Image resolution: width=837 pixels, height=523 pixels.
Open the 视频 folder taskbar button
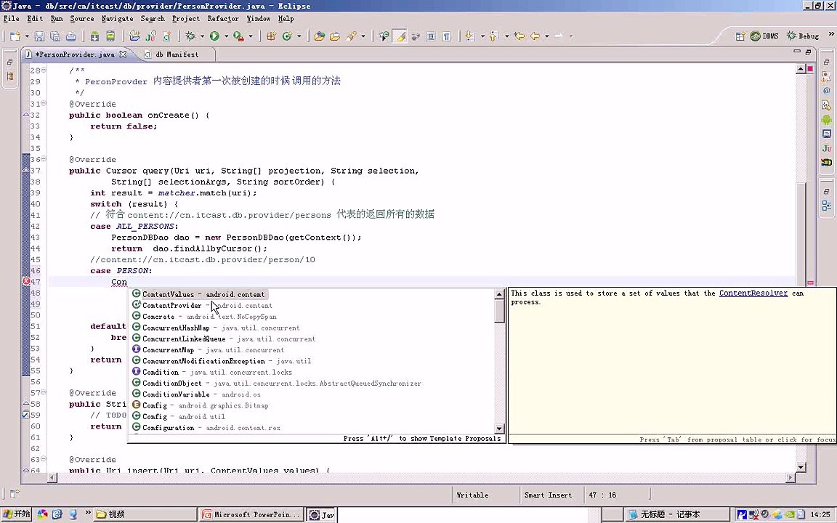click(x=145, y=514)
